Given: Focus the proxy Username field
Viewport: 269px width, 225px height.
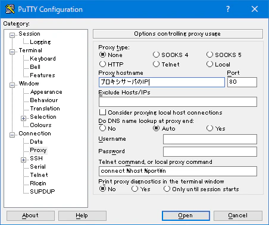Looking at the screenshot, I should 210,139.
